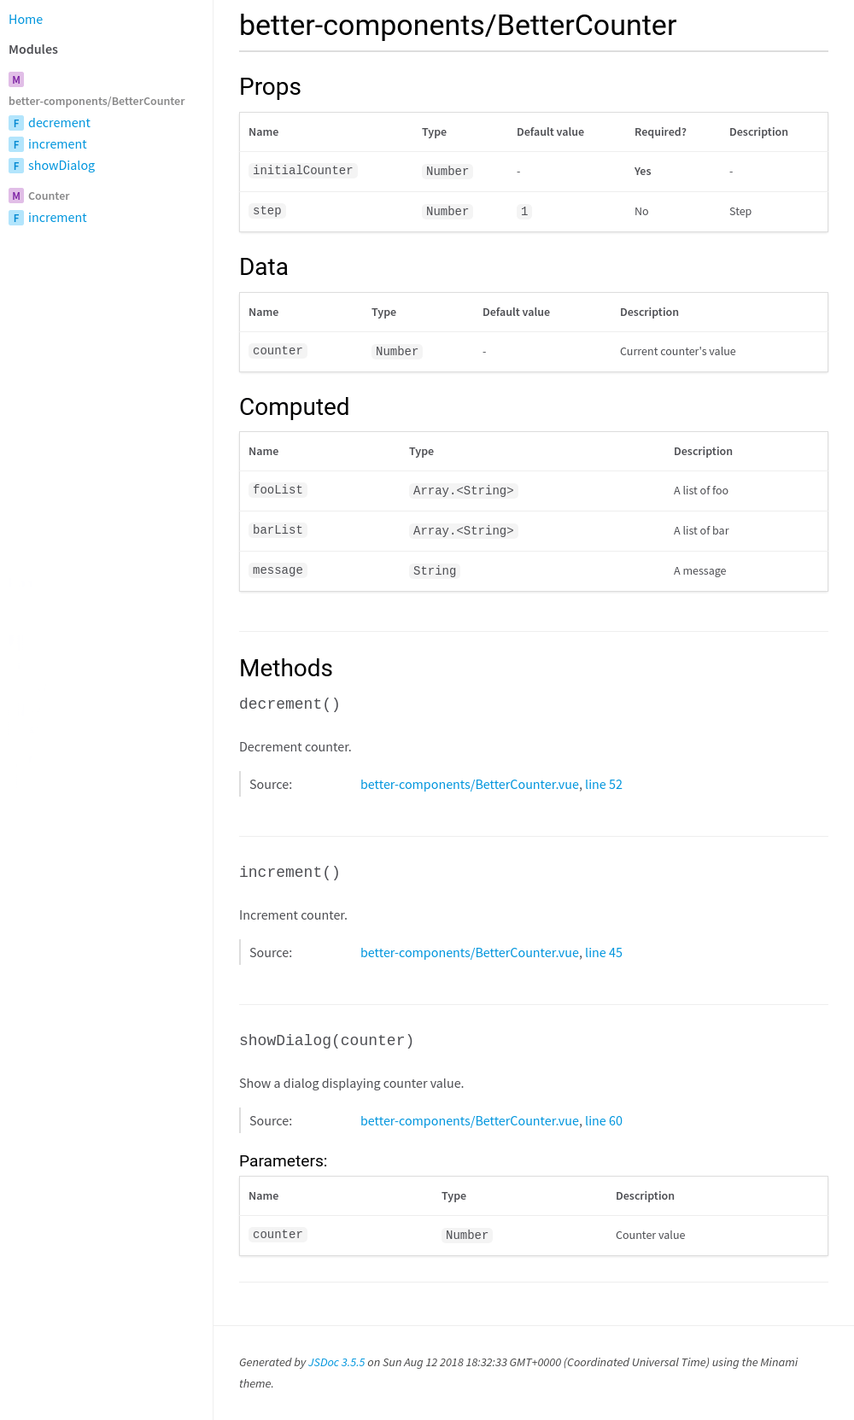854x1420 pixels.
Task: Click the F icon under Counter module
Action: click(15, 218)
